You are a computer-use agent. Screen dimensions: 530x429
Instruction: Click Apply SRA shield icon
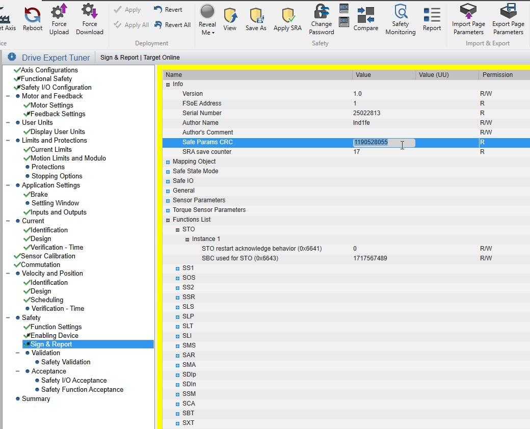(x=287, y=15)
